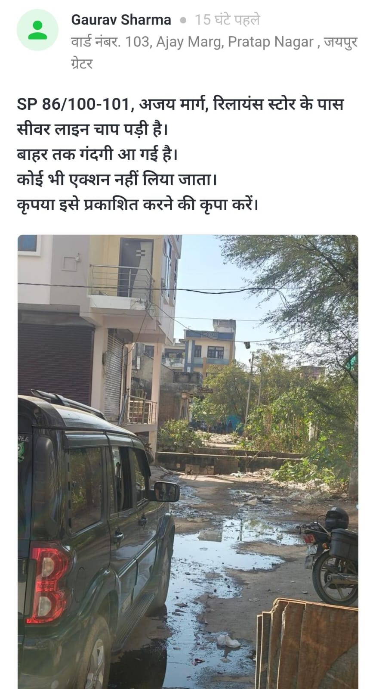Image resolution: width=376 pixels, height=689 pixels.
Task: Click the 'SP 86/100-101, अजय मार्ग' post line
Action: point(180,105)
